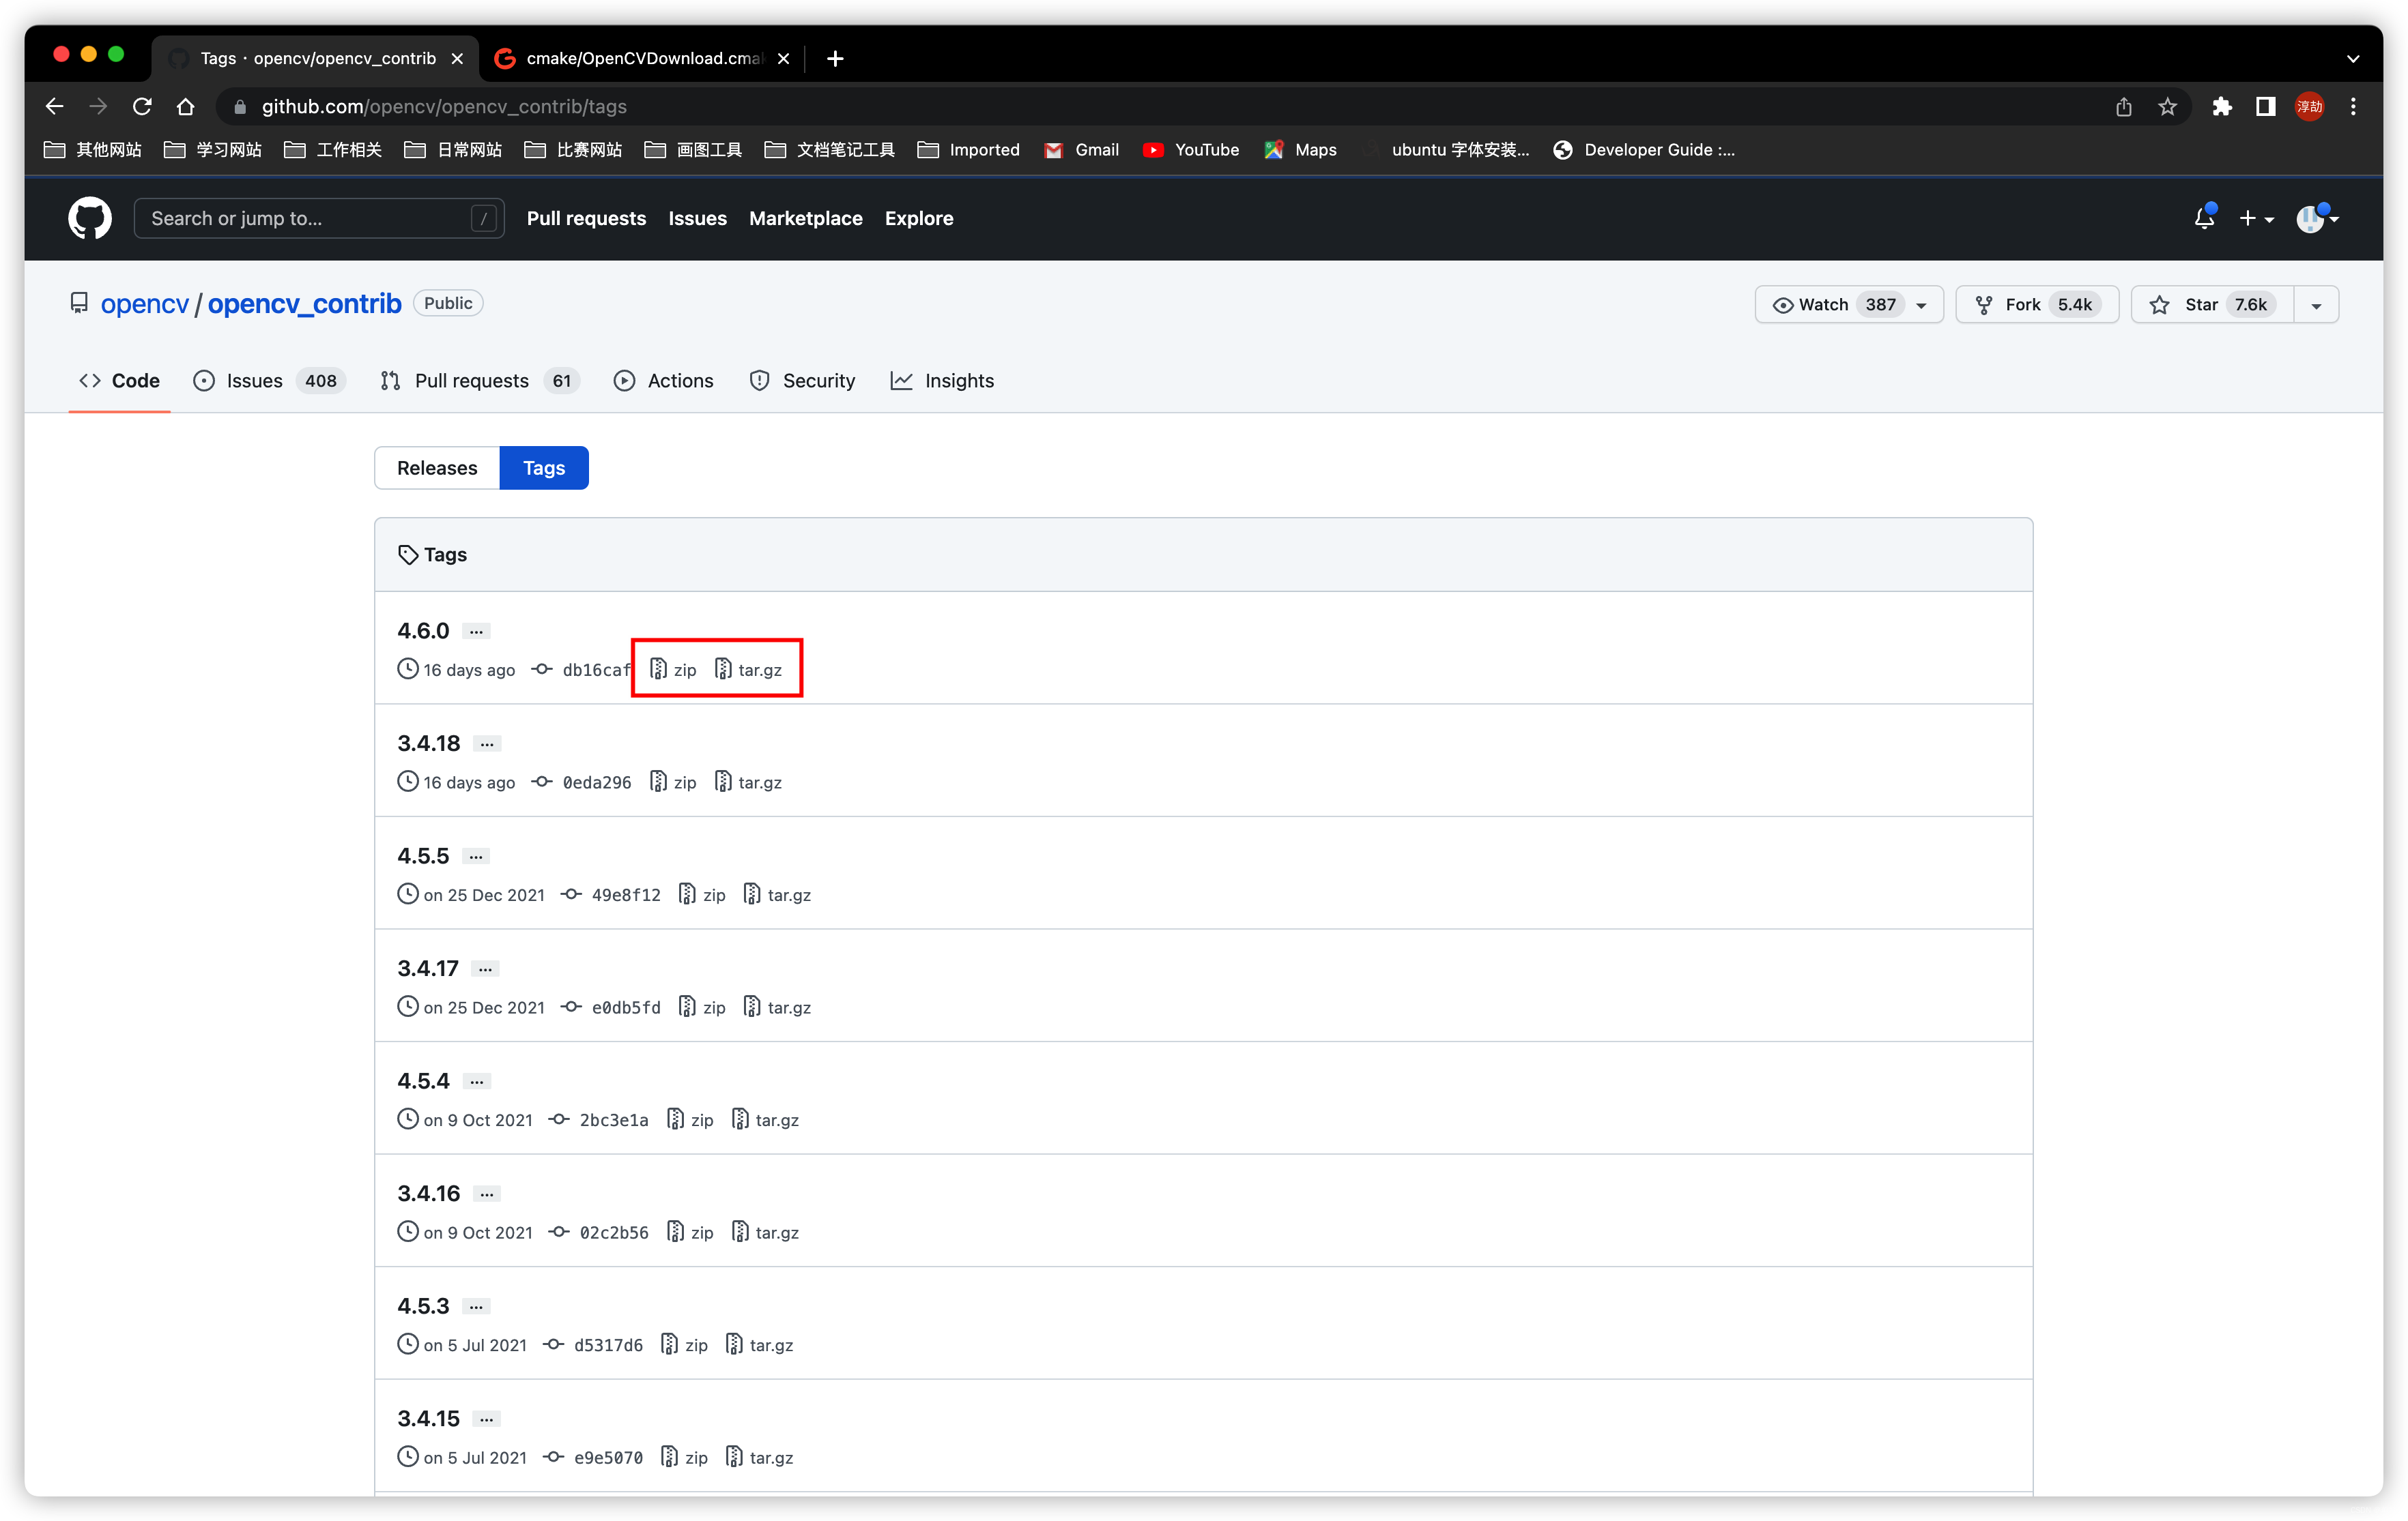This screenshot has height=1521, width=2408.
Task: Click the browser reload icon
Action: 142,106
